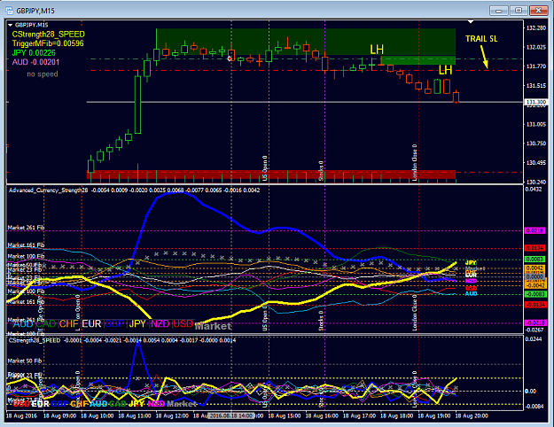Minimize the GBPJPY,M15 chart window
Image resolution: width=554 pixels, height=427 pixels.
tap(498, 11)
